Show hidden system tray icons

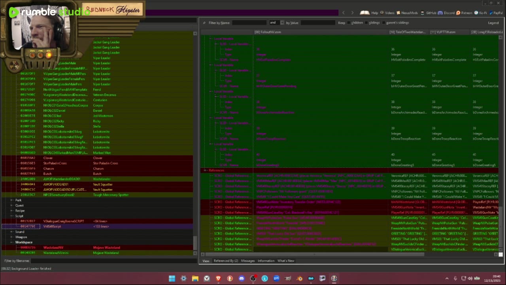click(x=447, y=278)
